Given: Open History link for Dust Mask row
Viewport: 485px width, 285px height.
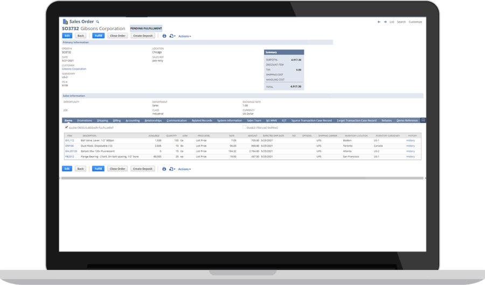Looking at the screenshot, I should click(x=411, y=146).
